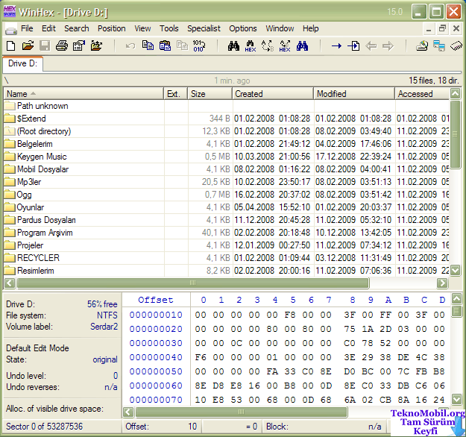466x437 pixels.
Task: Click the Forward navigation arrow icon
Action: (x=388, y=46)
